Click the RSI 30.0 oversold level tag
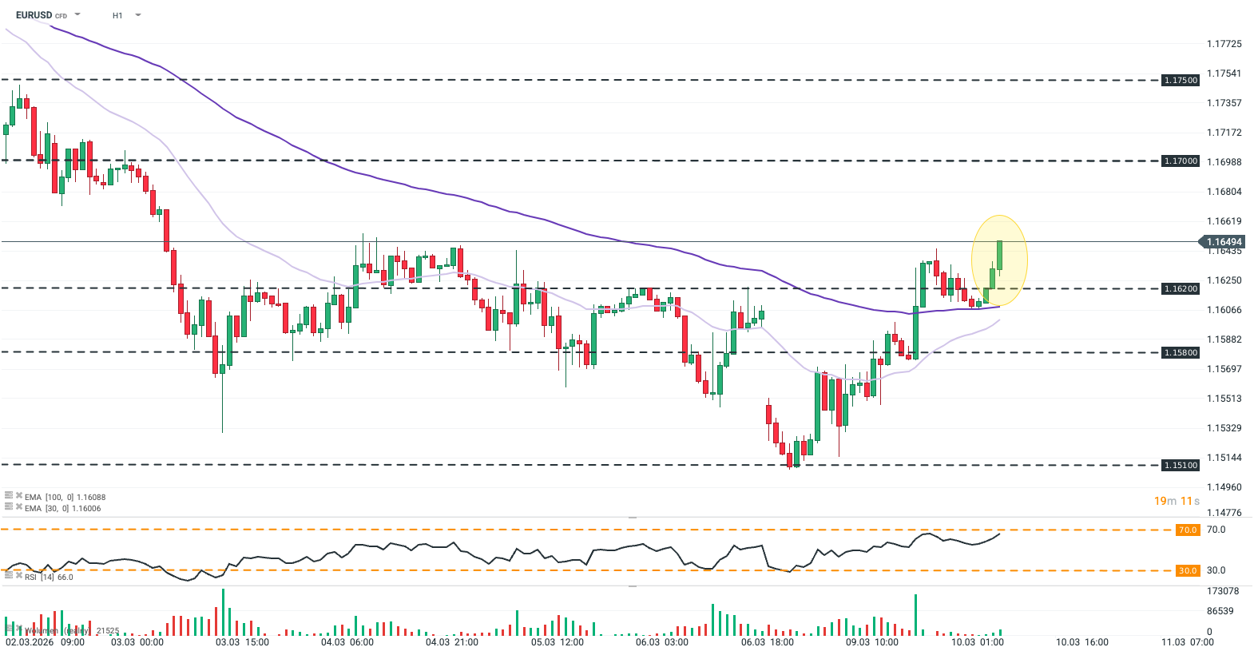This screenshot has height=655, width=1254. 1188,570
